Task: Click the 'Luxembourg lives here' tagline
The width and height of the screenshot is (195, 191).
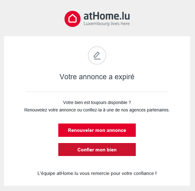Action: pyautogui.click(x=107, y=24)
